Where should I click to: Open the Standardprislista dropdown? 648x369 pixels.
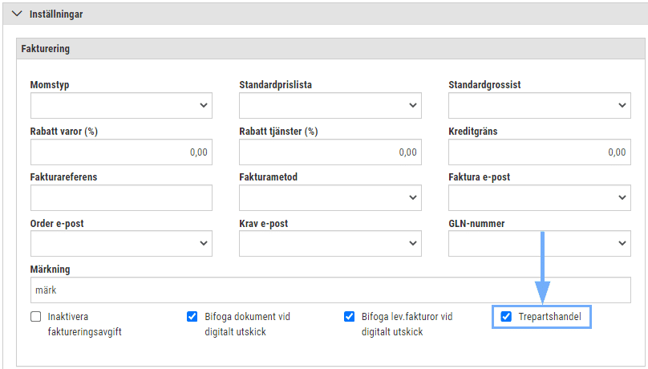coord(330,105)
